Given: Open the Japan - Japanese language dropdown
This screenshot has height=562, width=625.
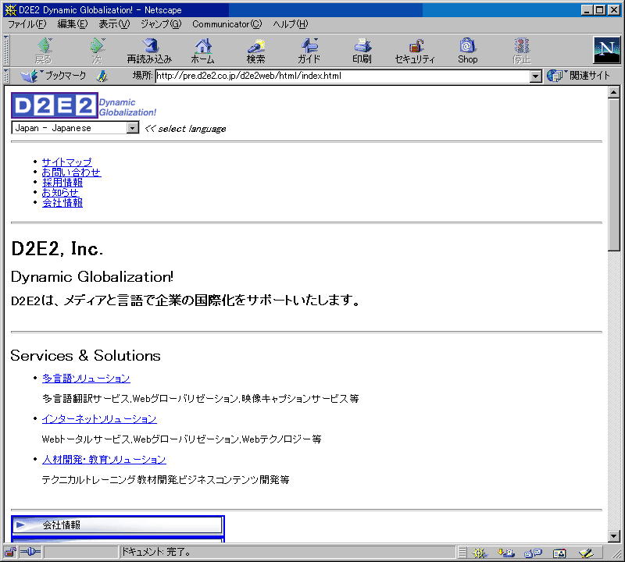Looking at the screenshot, I should [75, 128].
